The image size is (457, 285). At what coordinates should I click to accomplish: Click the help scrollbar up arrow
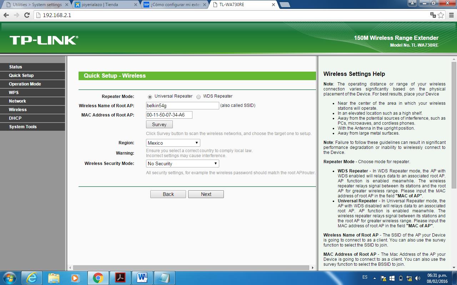click(x=454, y=59)
